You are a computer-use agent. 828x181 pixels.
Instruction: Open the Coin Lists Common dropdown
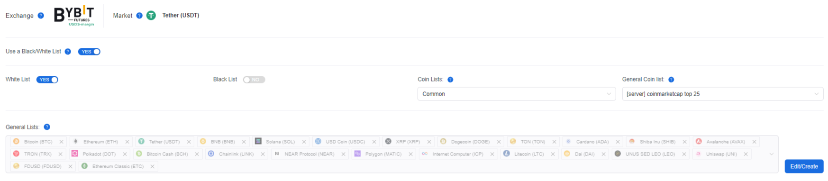coord(517,94)
